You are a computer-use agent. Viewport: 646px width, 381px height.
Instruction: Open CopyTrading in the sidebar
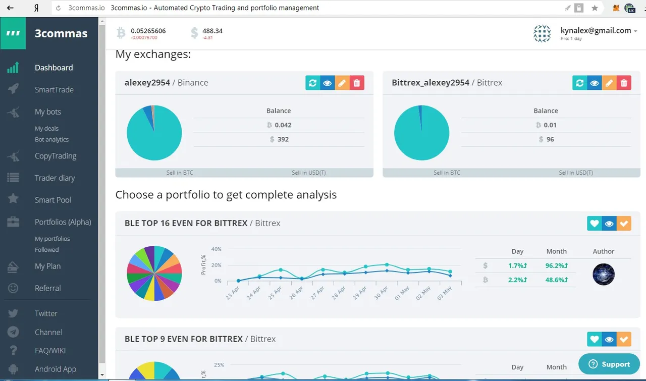pyautogui.click(x=56, y=156)
